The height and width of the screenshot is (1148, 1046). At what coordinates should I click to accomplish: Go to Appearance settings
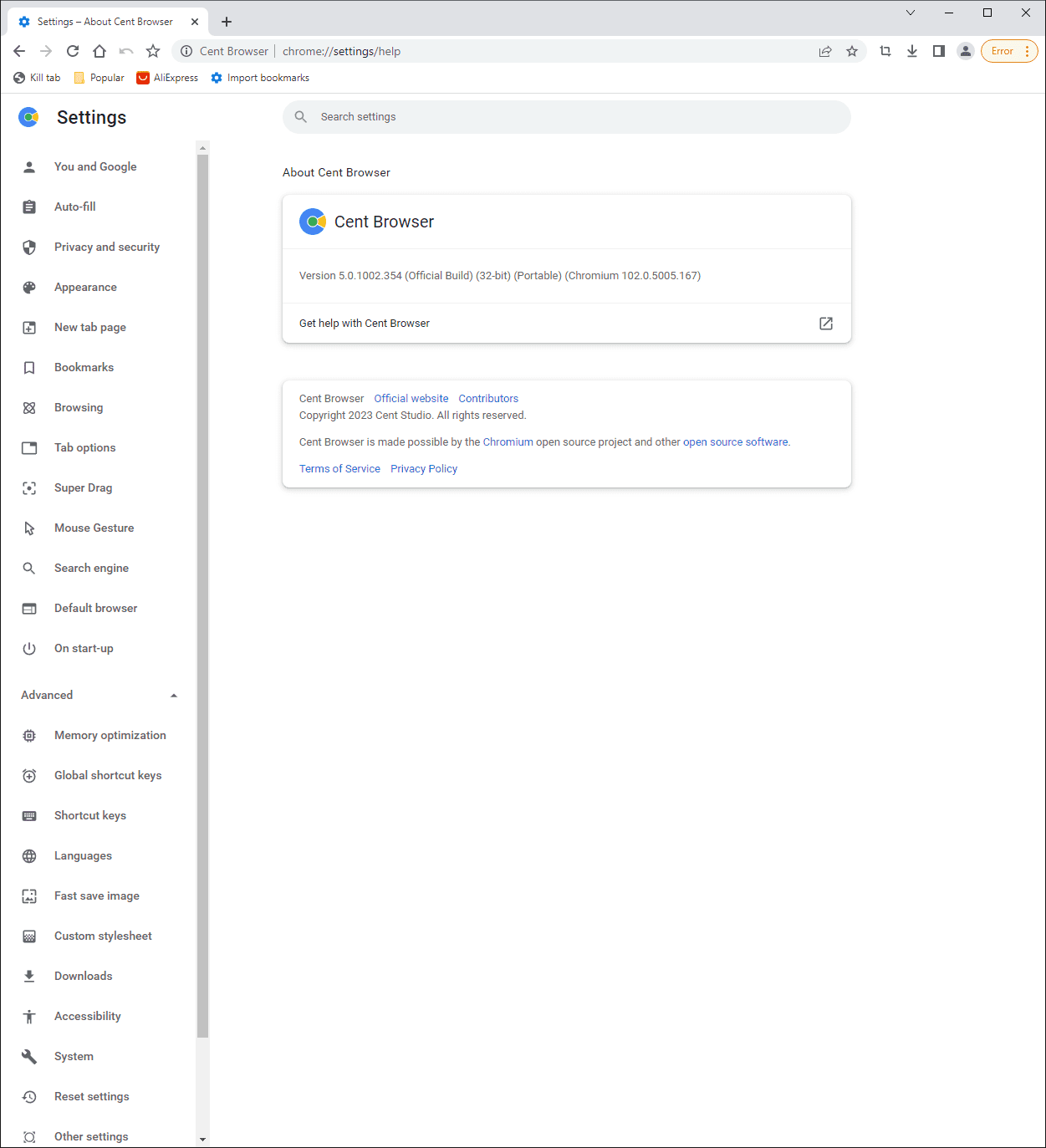[85, 287]
